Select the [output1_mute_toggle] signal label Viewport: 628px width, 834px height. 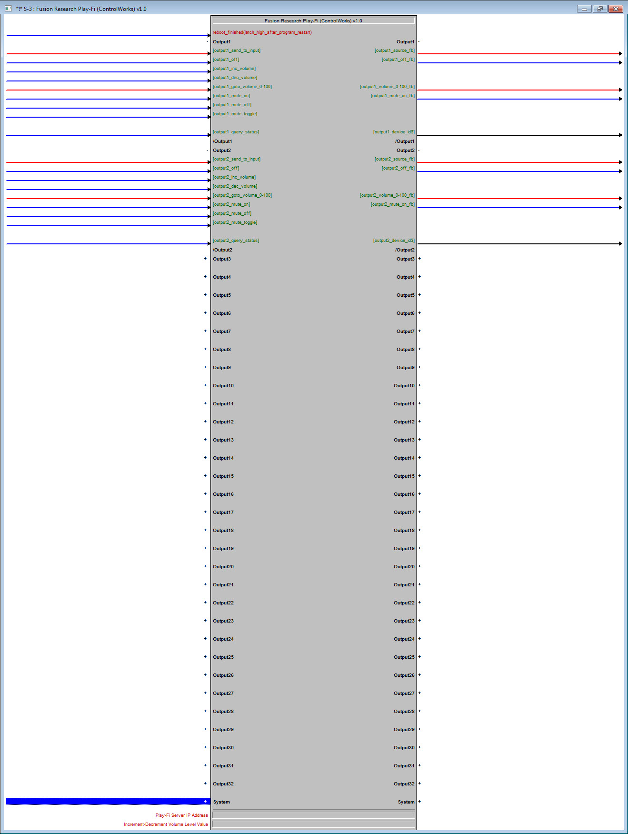tap(235, 114)
